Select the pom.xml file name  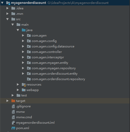[x=23, y=128]
